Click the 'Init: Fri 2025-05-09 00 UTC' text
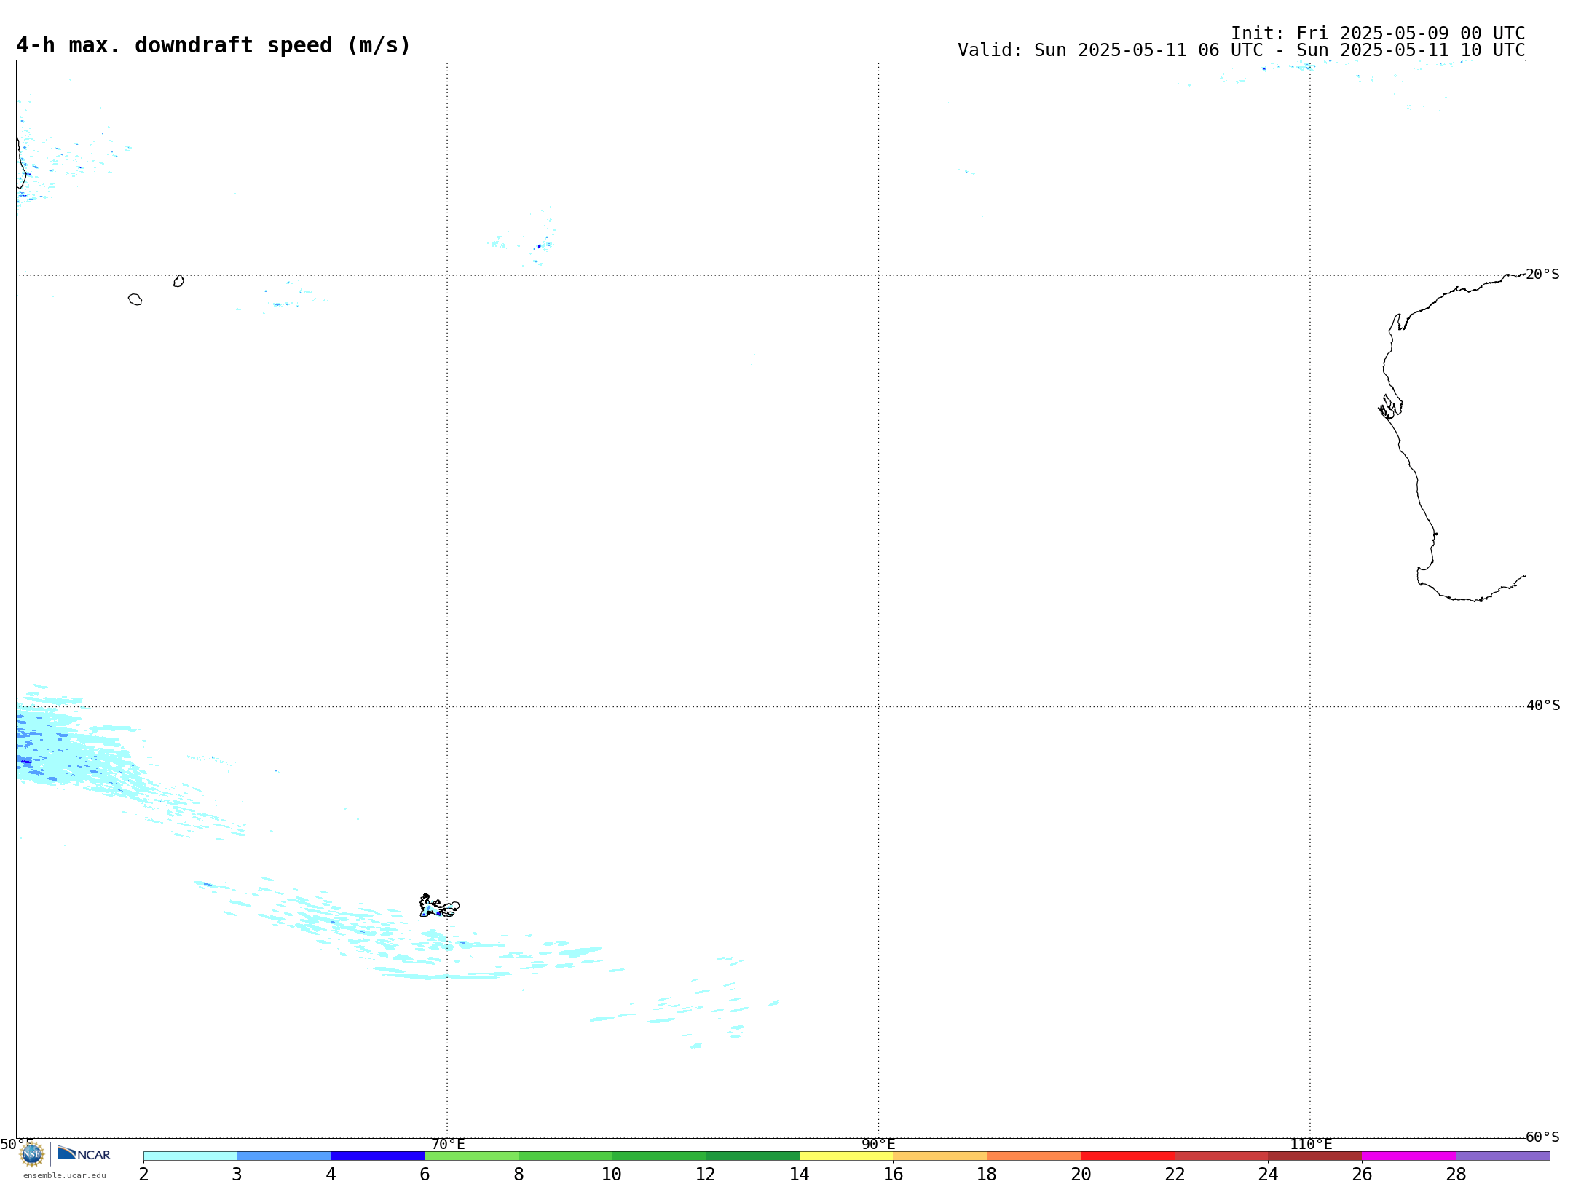 pos(1378,33)
